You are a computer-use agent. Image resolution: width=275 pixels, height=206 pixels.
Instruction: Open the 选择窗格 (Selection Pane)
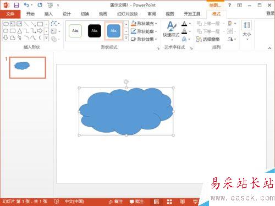tap(208, 39)
